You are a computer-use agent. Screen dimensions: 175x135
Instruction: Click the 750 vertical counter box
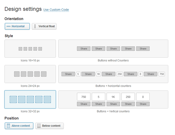[x=83, y=97]
